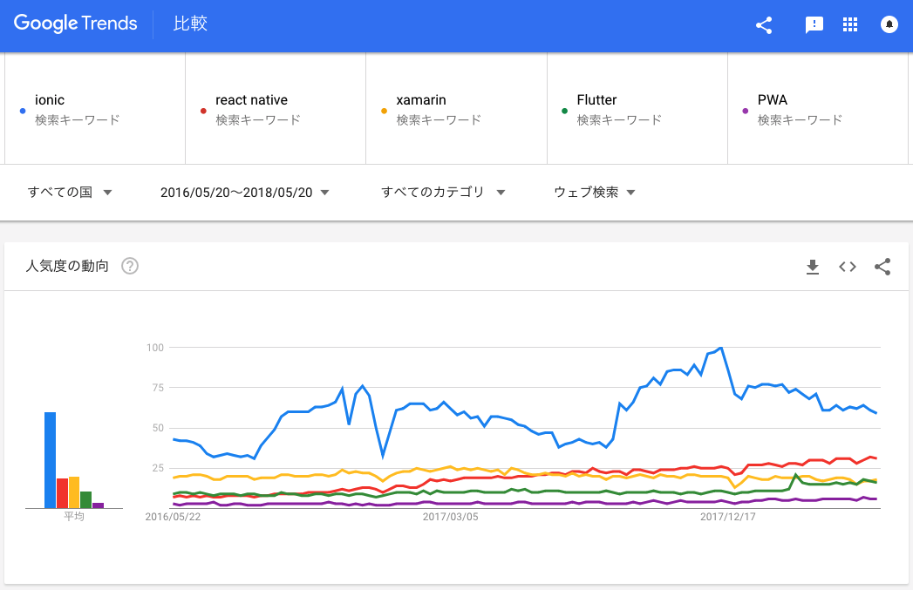Open the send feedback icon
The image size is (913, 590).
coord(814,25)
